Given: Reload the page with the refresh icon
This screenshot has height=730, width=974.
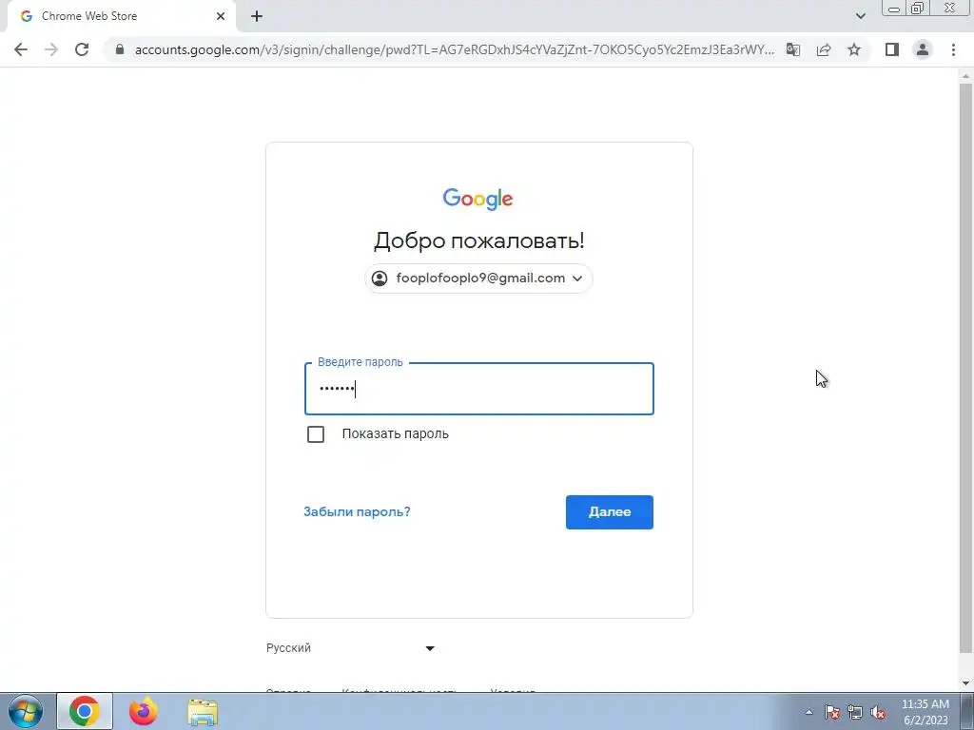Looking at the screenshot, I should (82, 49).
